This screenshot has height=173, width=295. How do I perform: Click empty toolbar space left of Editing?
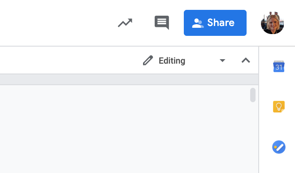[x=69, y=61]
